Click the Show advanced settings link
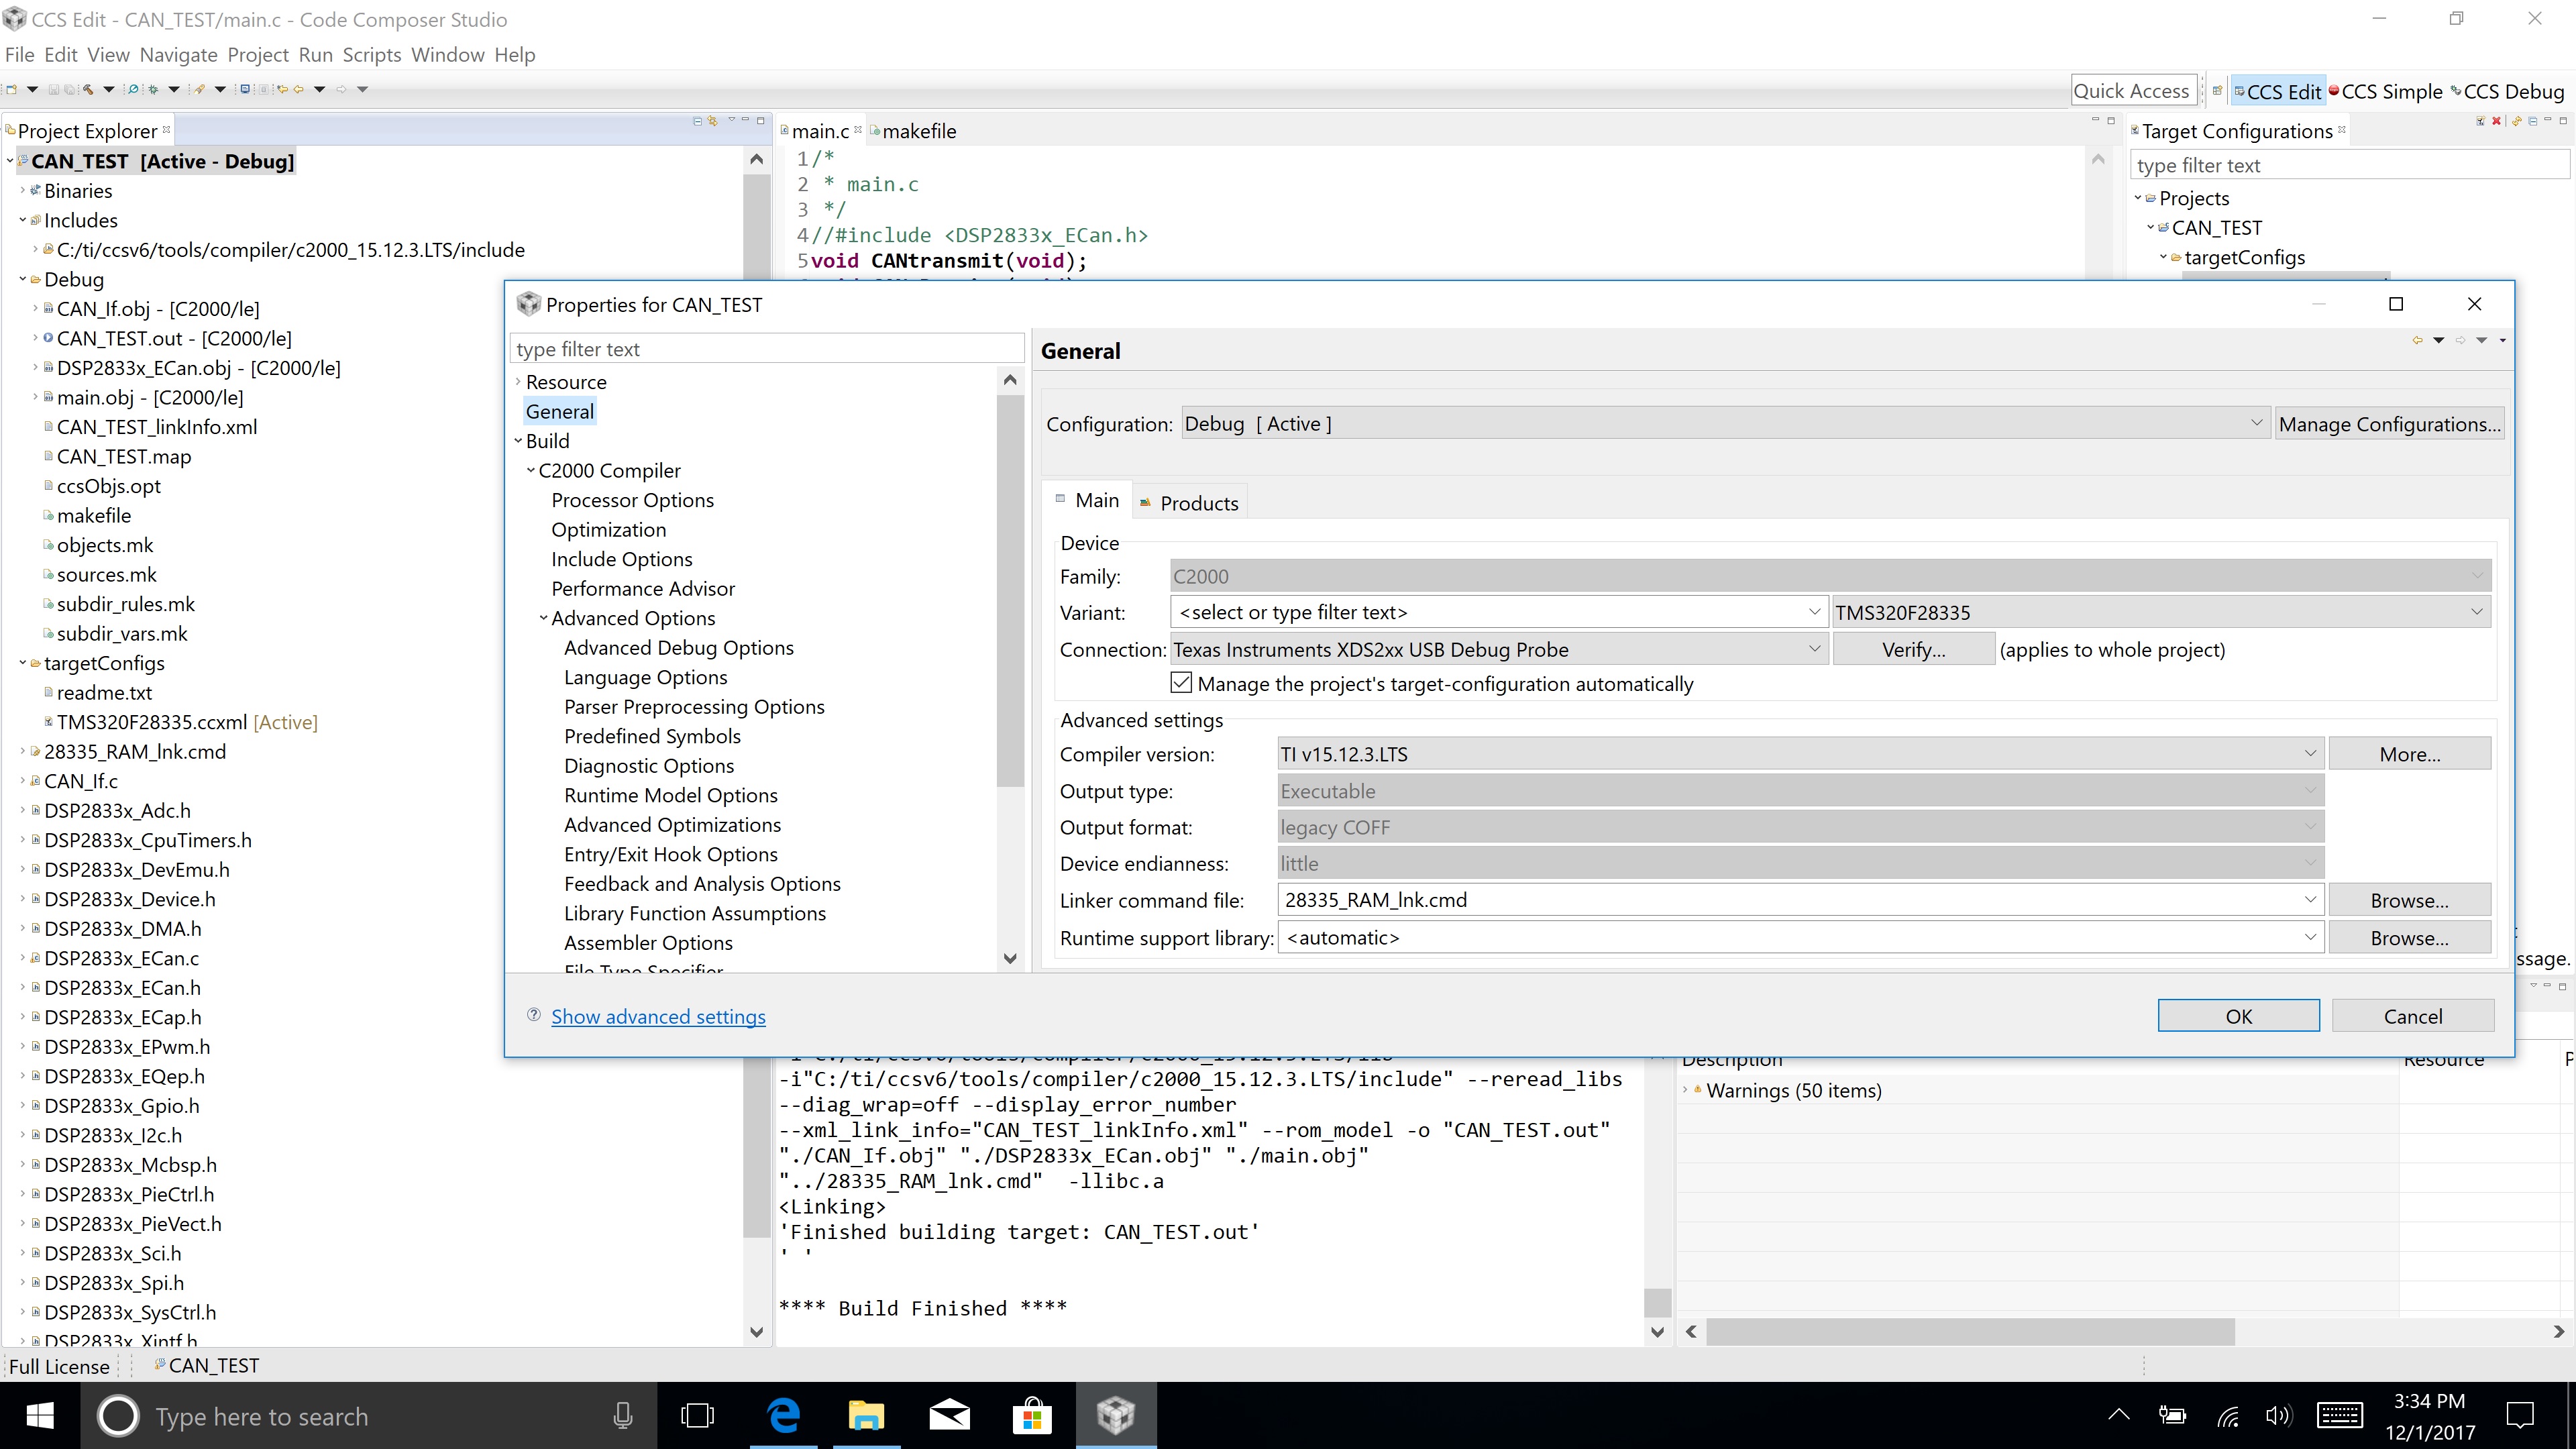 [x=658, y=1016]
